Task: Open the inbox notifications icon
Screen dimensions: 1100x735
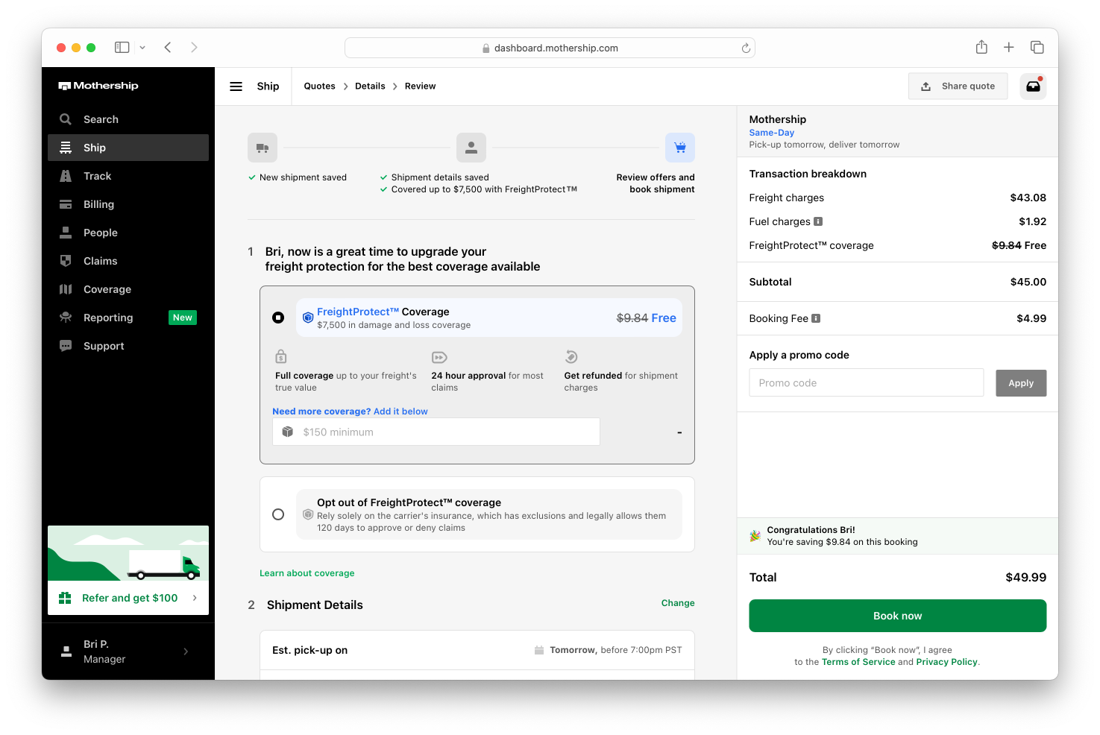Action: pos(1033,86)
